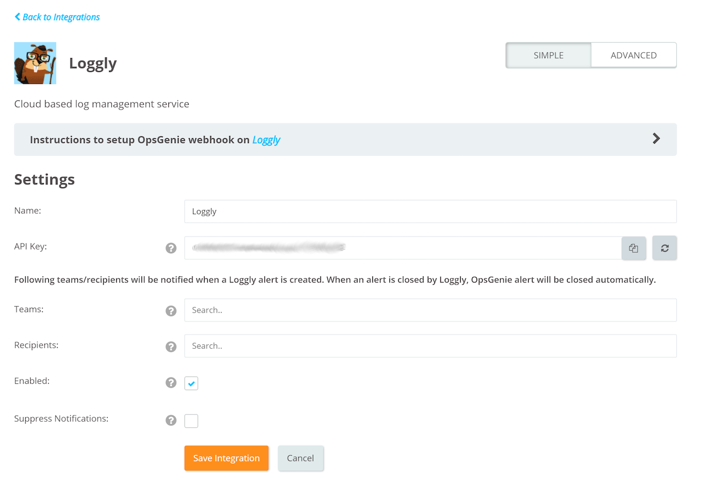Regenerate the API key

[x=665, y=248]
